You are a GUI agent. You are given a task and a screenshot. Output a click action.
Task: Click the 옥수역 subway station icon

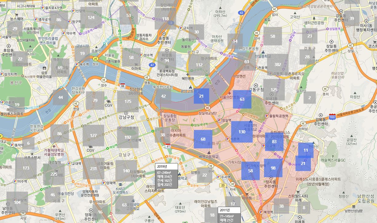[x=77, y=65]
